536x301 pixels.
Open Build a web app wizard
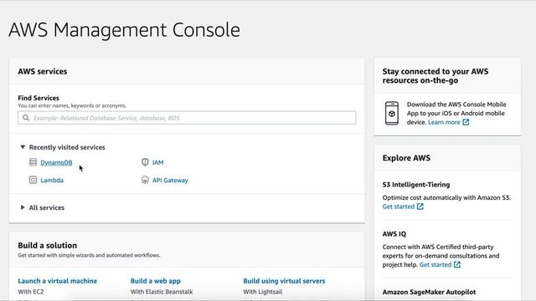pyautogui.click(x=156, y=281)
